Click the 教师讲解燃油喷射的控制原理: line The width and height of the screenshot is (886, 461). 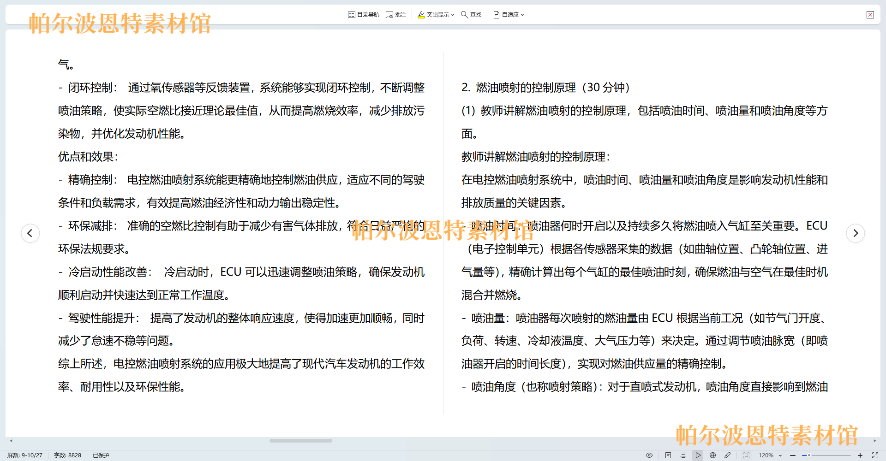pyautogui.click(x=536, y=157)
